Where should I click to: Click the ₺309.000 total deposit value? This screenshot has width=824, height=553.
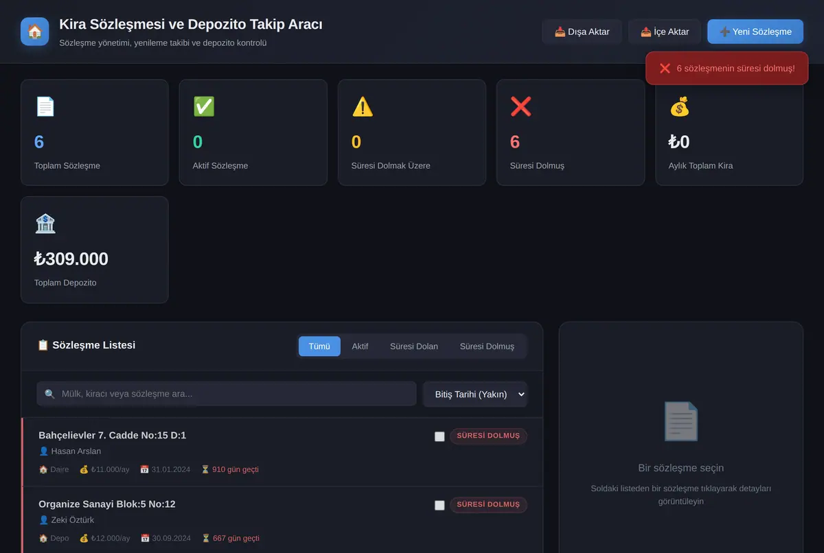pos(71,259)
